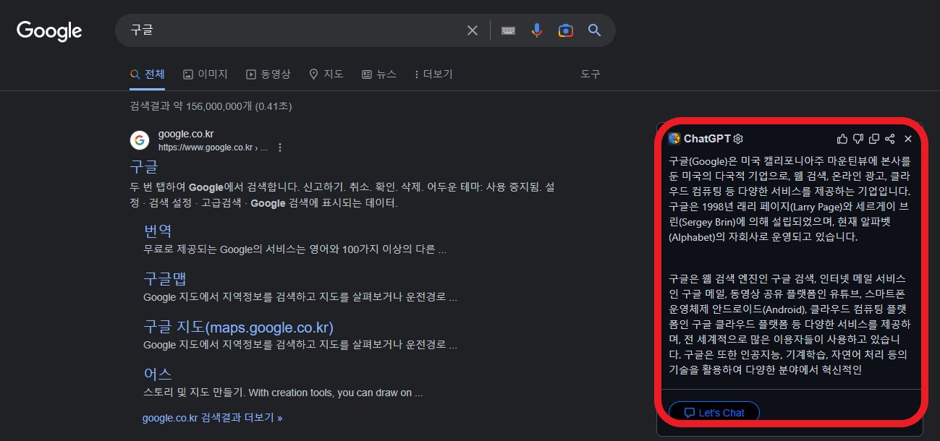Screen dimensions: 940x441
Task: Open the 번역 sitelink
Action: pos(158,231)
